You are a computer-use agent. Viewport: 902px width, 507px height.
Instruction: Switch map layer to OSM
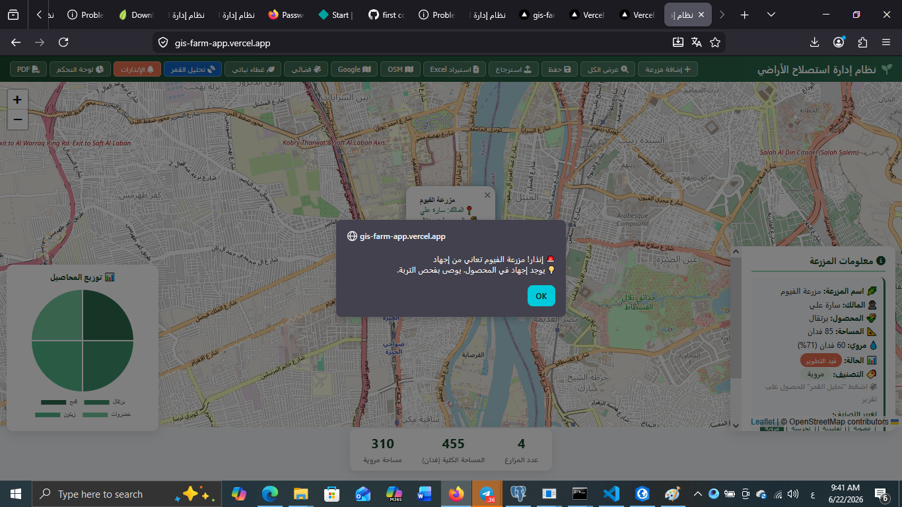coord(400,69)
